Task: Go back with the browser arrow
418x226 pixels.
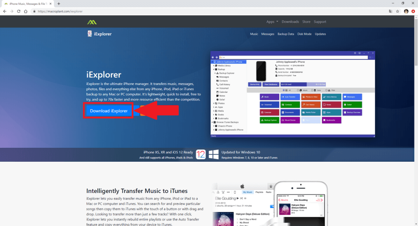Action: [5, 11]
